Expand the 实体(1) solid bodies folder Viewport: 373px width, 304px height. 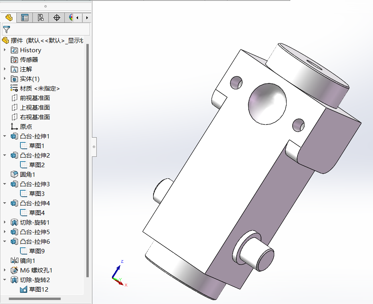click(x=5, y=79)
